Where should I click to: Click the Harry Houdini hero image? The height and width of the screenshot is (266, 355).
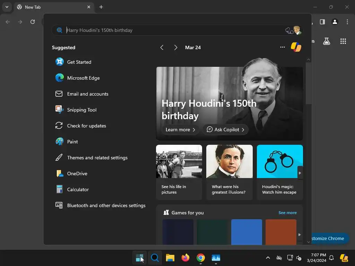(230, 99)
